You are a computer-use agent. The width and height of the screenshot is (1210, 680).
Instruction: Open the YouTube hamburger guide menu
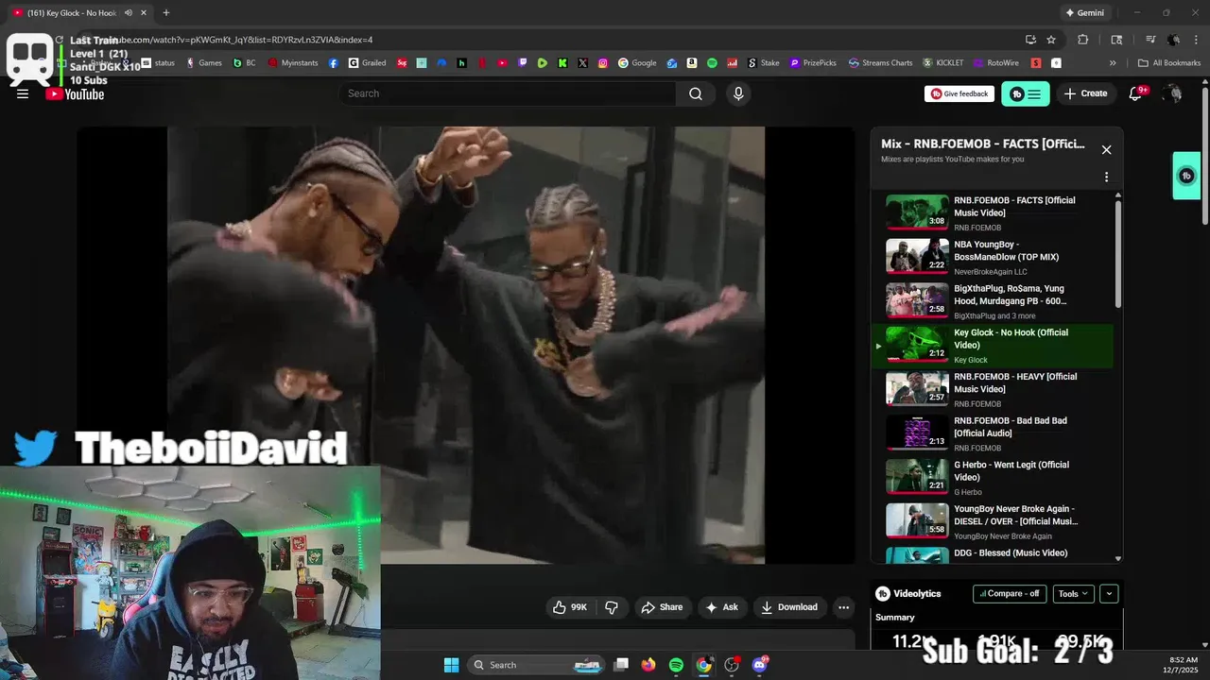23,93
